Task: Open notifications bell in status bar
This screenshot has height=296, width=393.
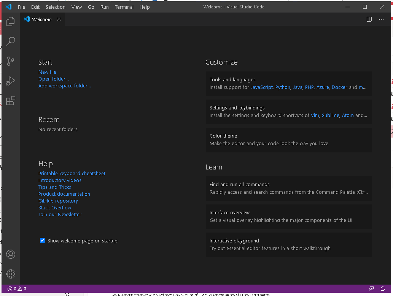Action: [383, 289]
